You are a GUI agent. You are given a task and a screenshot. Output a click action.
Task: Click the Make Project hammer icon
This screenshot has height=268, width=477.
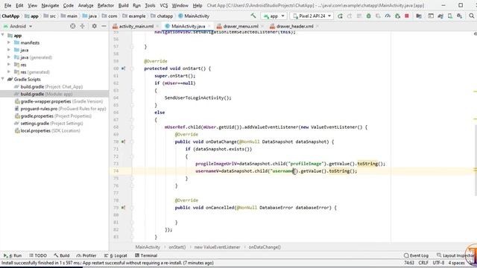[253, 16]
